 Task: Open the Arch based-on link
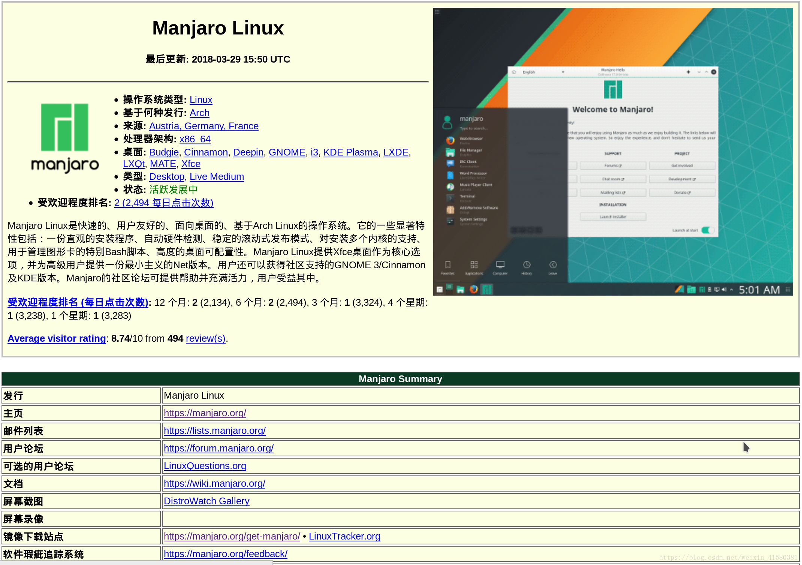point(199,113)
